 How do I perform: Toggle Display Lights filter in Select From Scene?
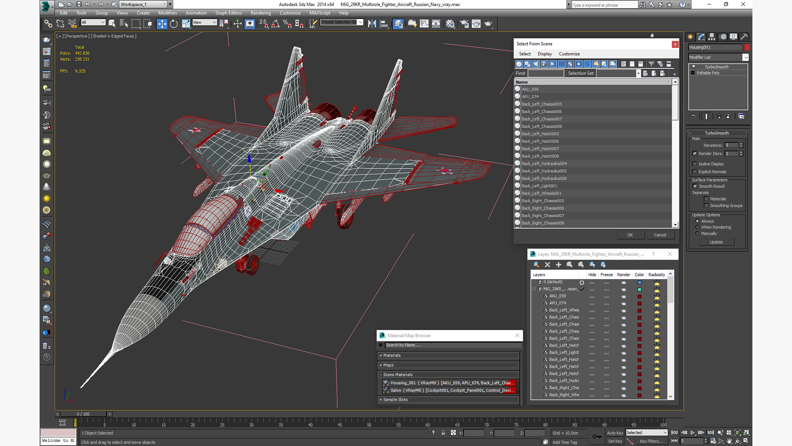click(x=536, y=64)
